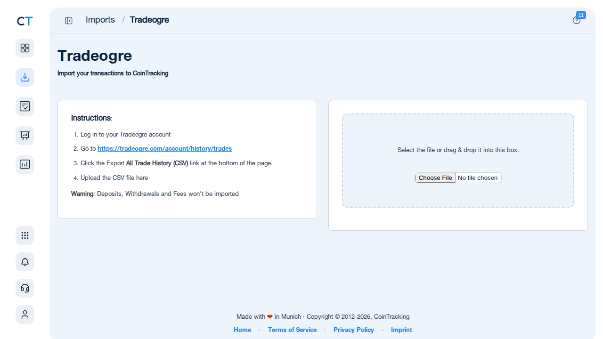Open the Privacy Policy footer link
Screen dimensions: 603x339
pyautogui.click(x=354, y=330)
